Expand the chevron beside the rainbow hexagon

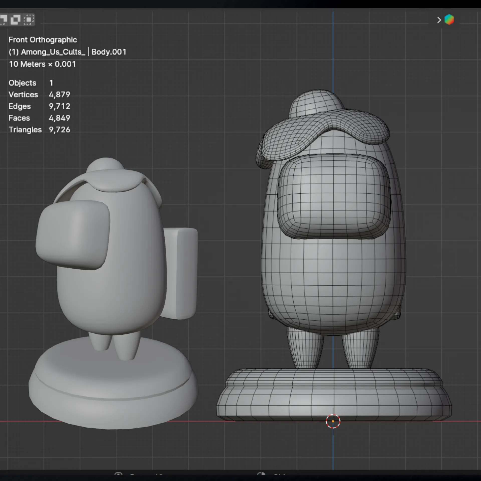pyautogui.click(x=439, y=20)
